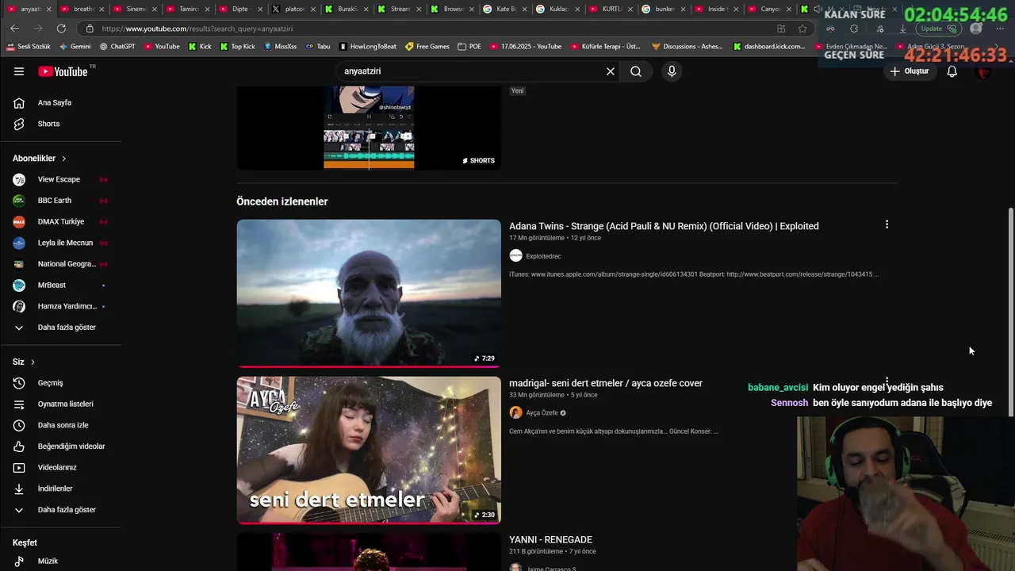Open Adana Twins - Strange video title
This screenshot has height=571, width=1015.
point(664,226)
